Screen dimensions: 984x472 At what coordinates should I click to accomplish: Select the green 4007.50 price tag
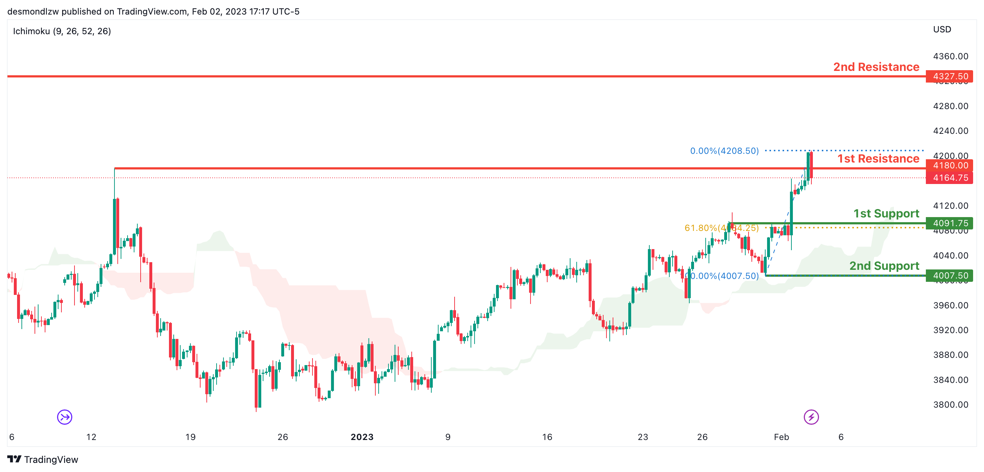point(949,276)
